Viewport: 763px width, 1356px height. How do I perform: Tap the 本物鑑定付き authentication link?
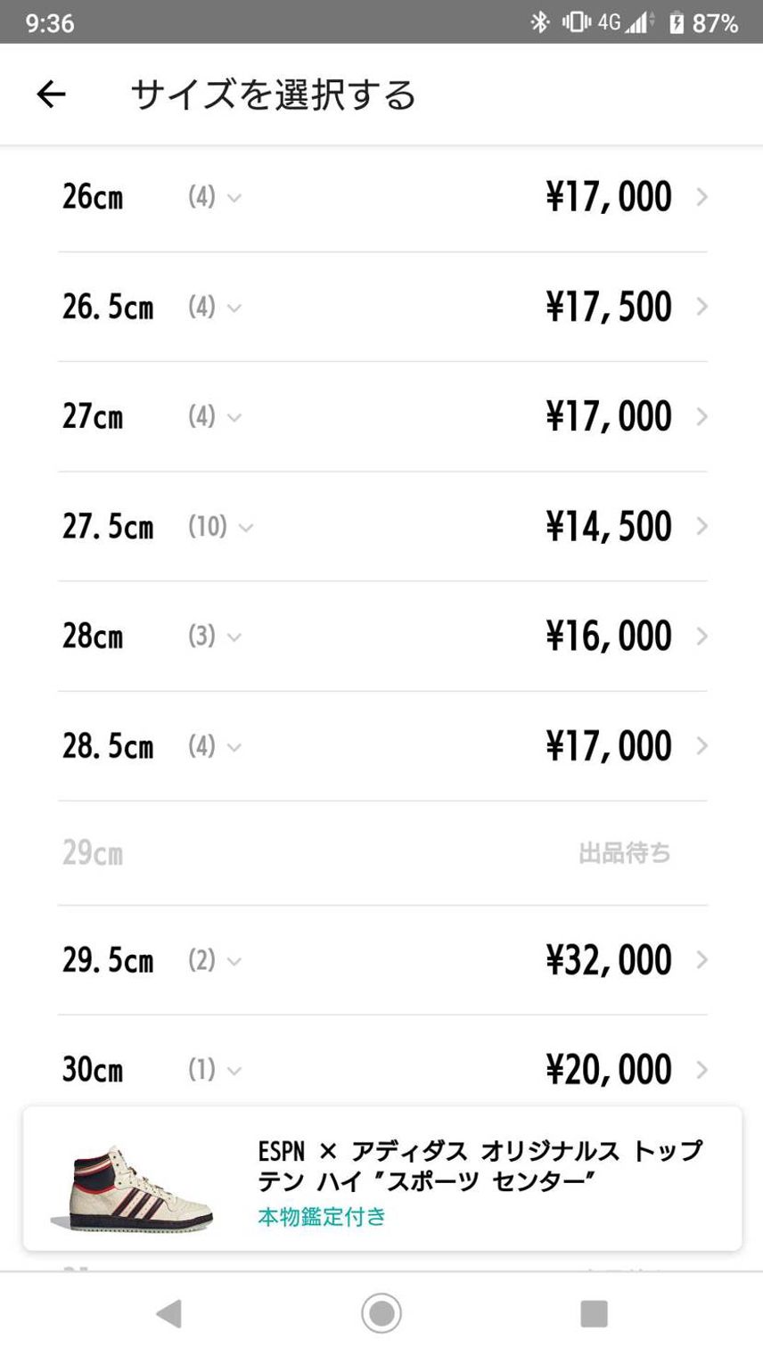pos(322,1216)
